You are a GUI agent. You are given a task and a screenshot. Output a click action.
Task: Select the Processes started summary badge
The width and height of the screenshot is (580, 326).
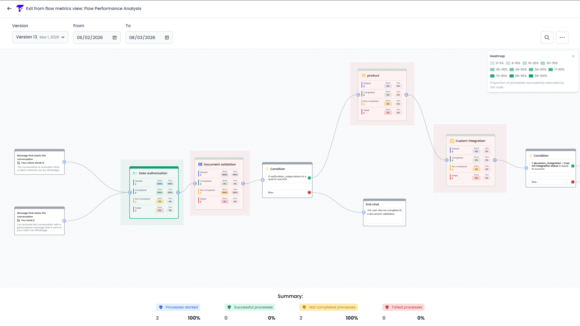coord(178,307)
